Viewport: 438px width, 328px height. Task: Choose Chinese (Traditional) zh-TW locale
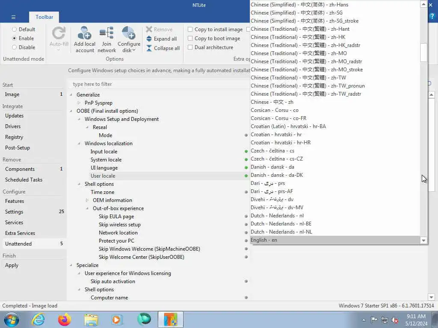[x=334, y=78]
